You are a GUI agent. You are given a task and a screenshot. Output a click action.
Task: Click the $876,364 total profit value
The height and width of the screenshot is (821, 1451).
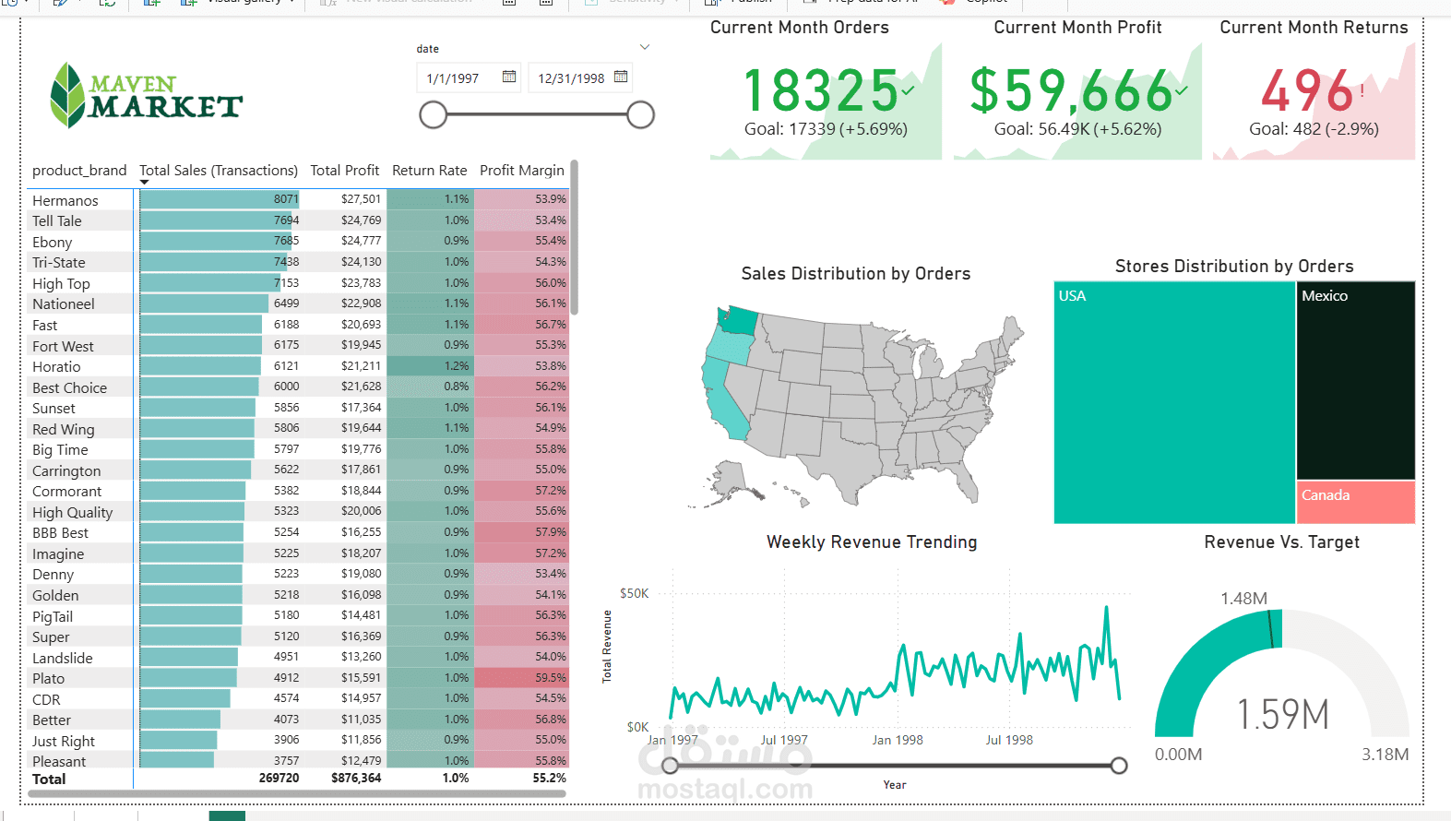point(356,779)
